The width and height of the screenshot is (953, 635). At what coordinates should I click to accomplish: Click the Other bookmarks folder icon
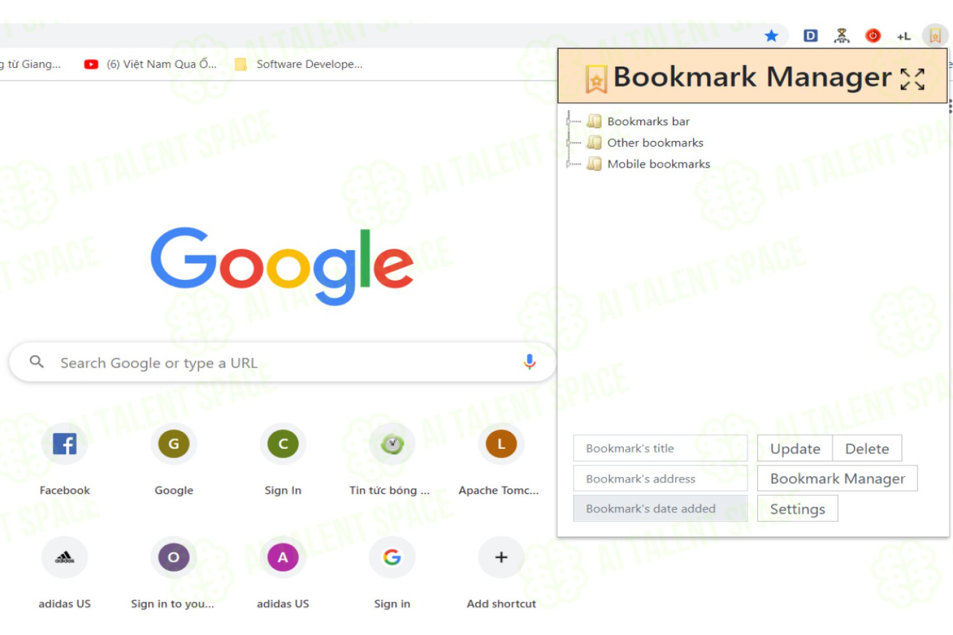594,142
